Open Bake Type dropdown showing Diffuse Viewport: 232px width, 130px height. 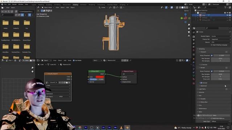coord(221,121)
